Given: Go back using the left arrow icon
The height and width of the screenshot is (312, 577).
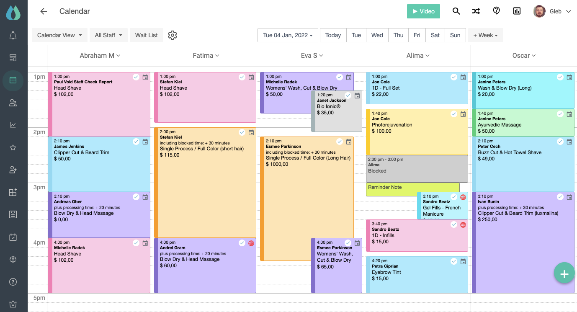Looking at the screenshot, I should [x=44, y=11].
